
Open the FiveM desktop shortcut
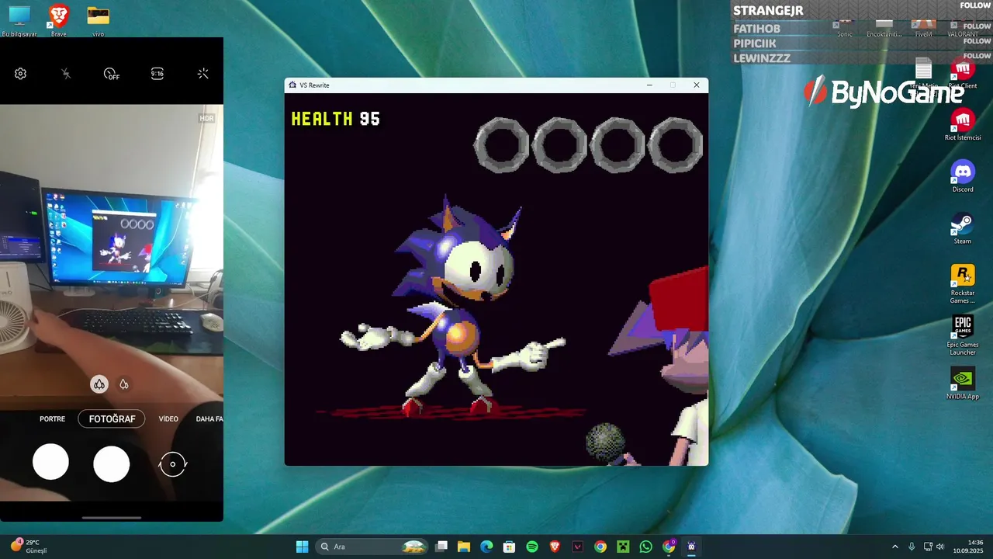(923, 29)
